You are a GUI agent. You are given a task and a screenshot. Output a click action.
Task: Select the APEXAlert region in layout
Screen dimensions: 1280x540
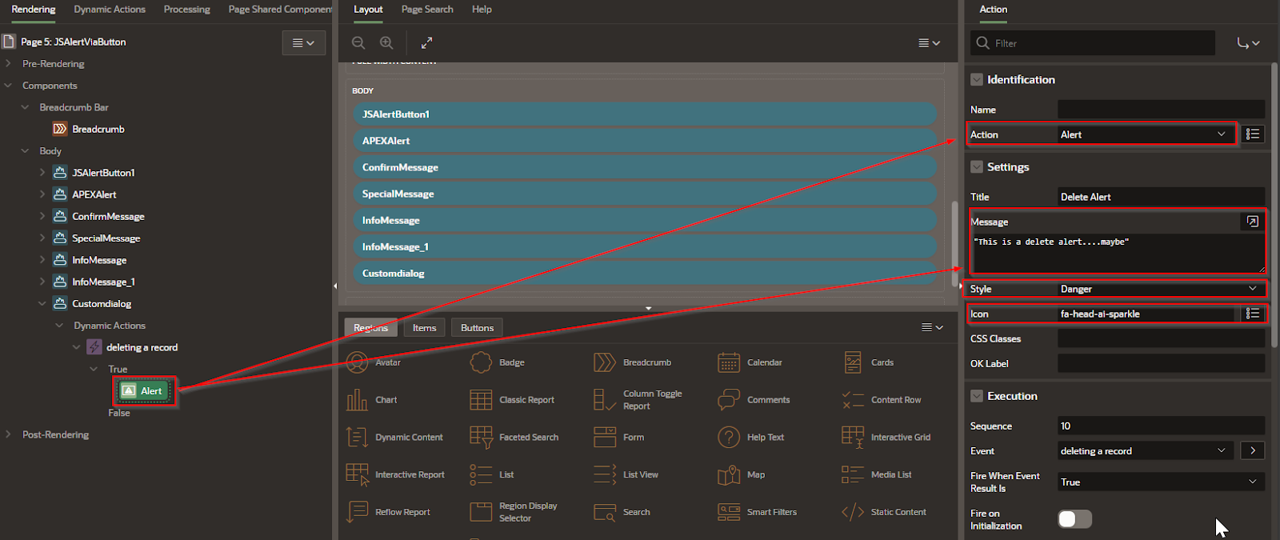[645, 141]
